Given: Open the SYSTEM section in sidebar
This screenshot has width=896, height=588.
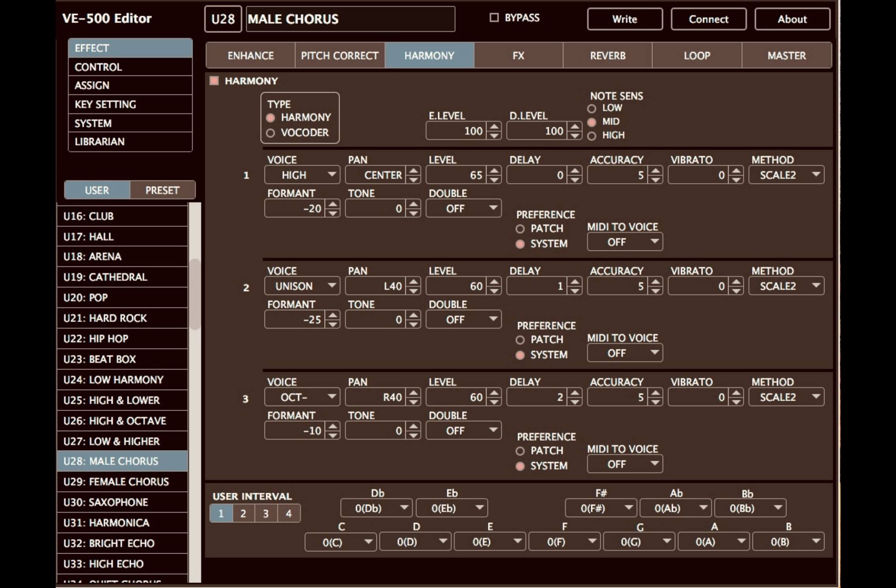Looking at the screenshot, I should coord(130,123).
